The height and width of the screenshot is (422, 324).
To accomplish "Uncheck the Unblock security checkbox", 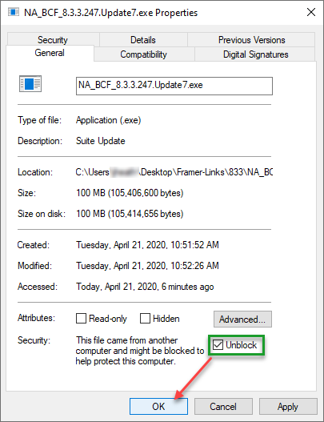I will (x=218, y=345).
